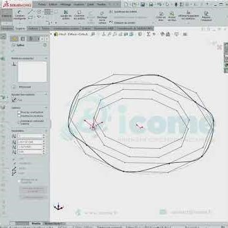Open the ConfigurationManager tab
The width and height of the screenshot is (228, 228).
pyautogui.click(x=30, y=39)
